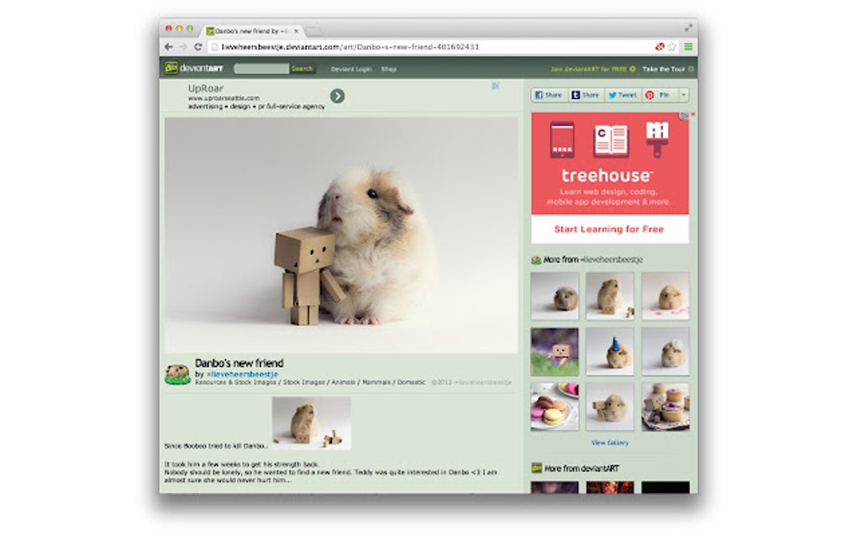The height and width of the screenshot is (536, 857).
Task: Open the description thumbnail of guinea pig
Action: point(312,423)
